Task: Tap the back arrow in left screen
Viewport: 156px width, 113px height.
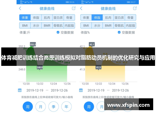Action: 20,8
